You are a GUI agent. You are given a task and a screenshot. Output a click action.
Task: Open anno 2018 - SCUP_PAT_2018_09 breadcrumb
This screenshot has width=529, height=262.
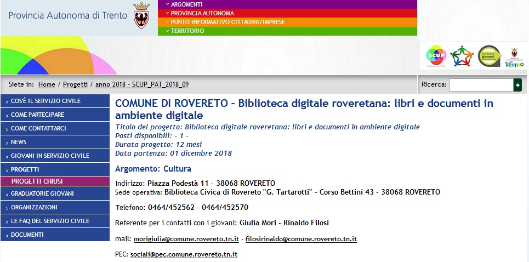[x=142, y=84]
